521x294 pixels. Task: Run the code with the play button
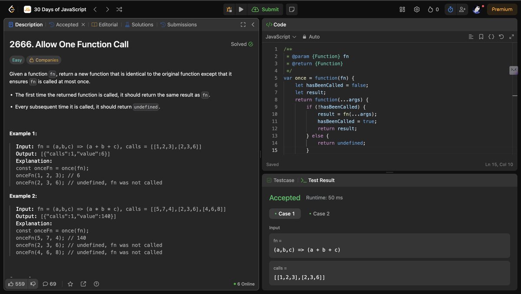[x=241, y=9]
